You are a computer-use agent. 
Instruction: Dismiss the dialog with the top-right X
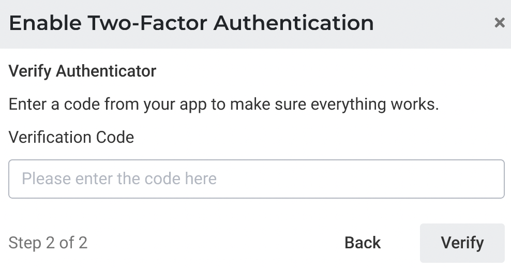[499, 23]
